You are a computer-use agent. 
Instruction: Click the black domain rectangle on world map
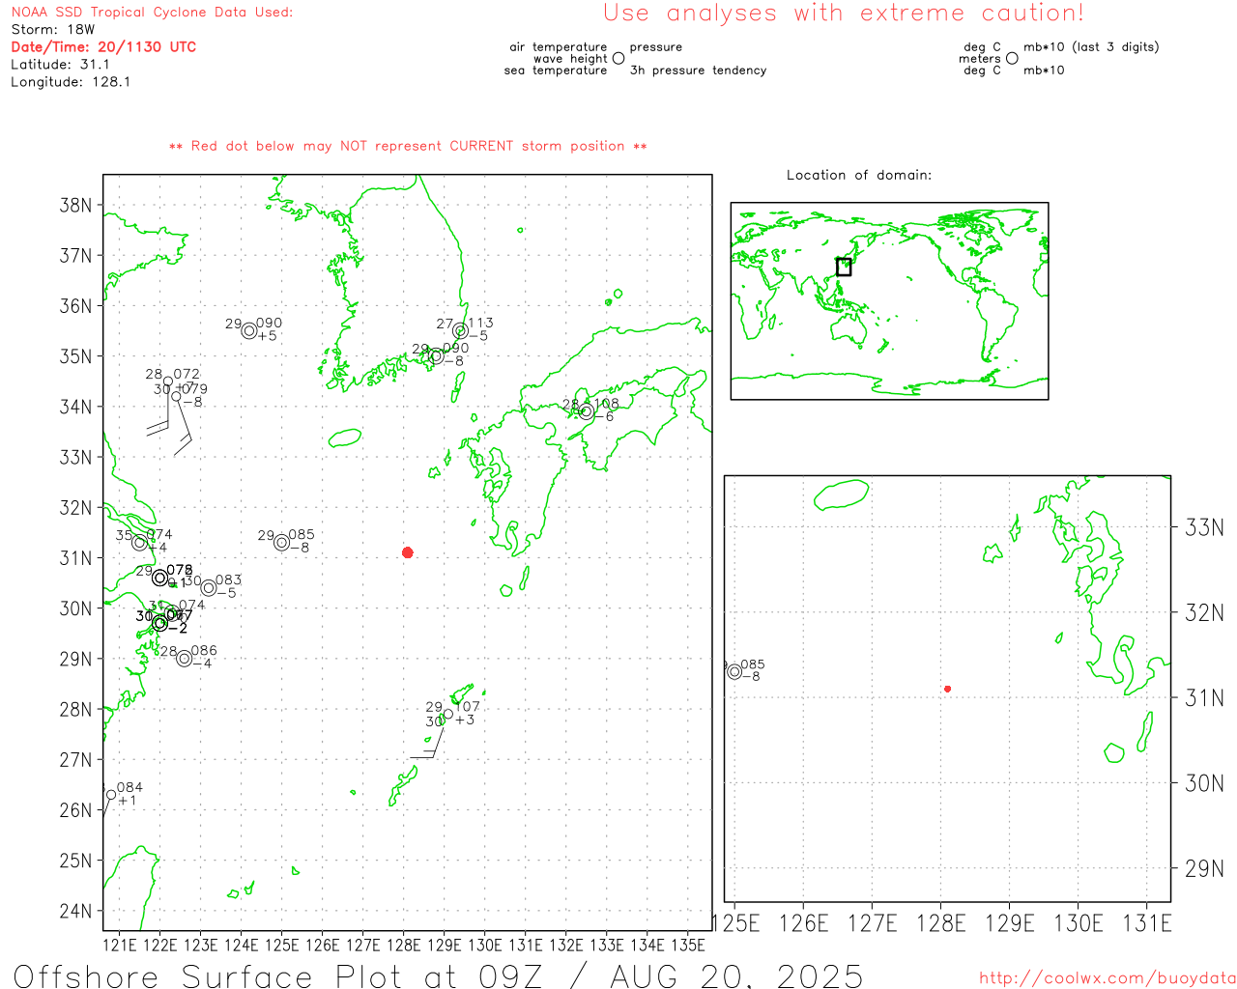point(844,267)
